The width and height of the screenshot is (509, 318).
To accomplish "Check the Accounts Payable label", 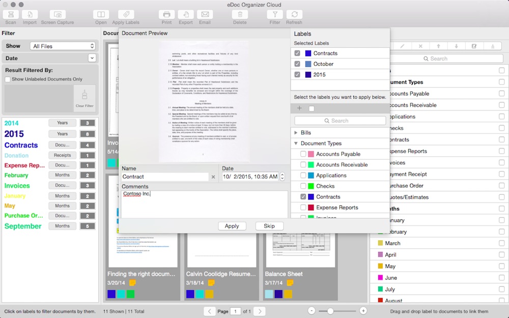I will pyautogui.click(x=303, y=154).
